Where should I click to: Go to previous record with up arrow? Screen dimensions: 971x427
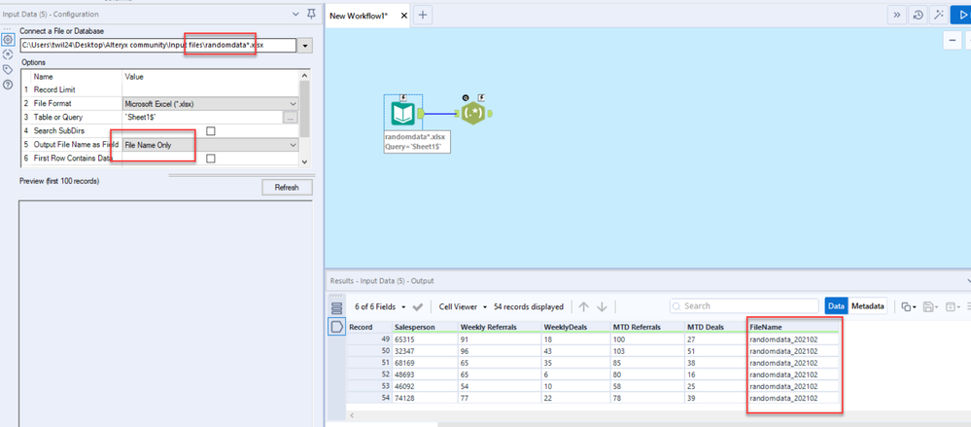(x=583, y=306)
